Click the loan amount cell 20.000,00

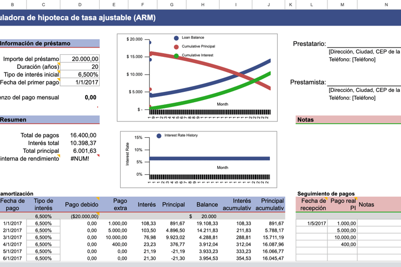pos(80,59)
